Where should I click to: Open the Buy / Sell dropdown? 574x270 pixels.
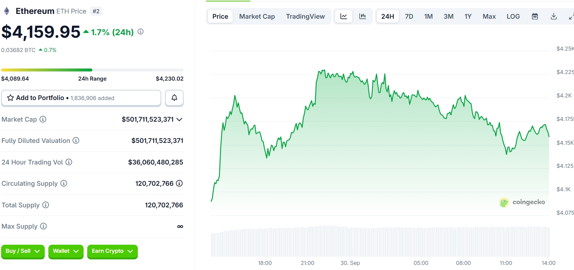[23, 251]
